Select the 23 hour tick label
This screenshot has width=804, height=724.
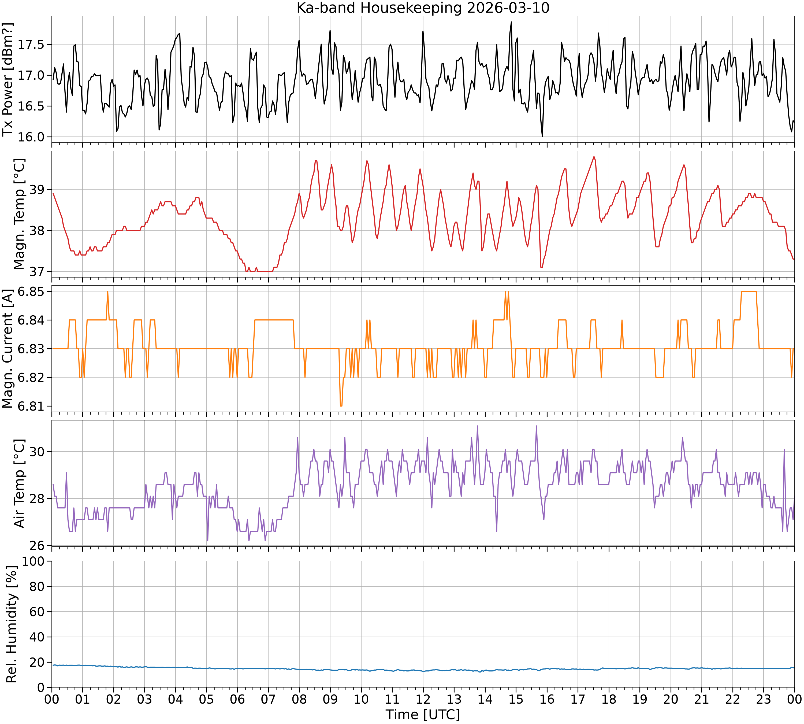[x=764, y=699]
